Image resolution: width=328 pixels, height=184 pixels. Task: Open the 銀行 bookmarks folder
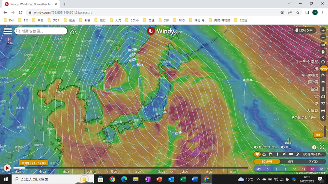(100, 20)
